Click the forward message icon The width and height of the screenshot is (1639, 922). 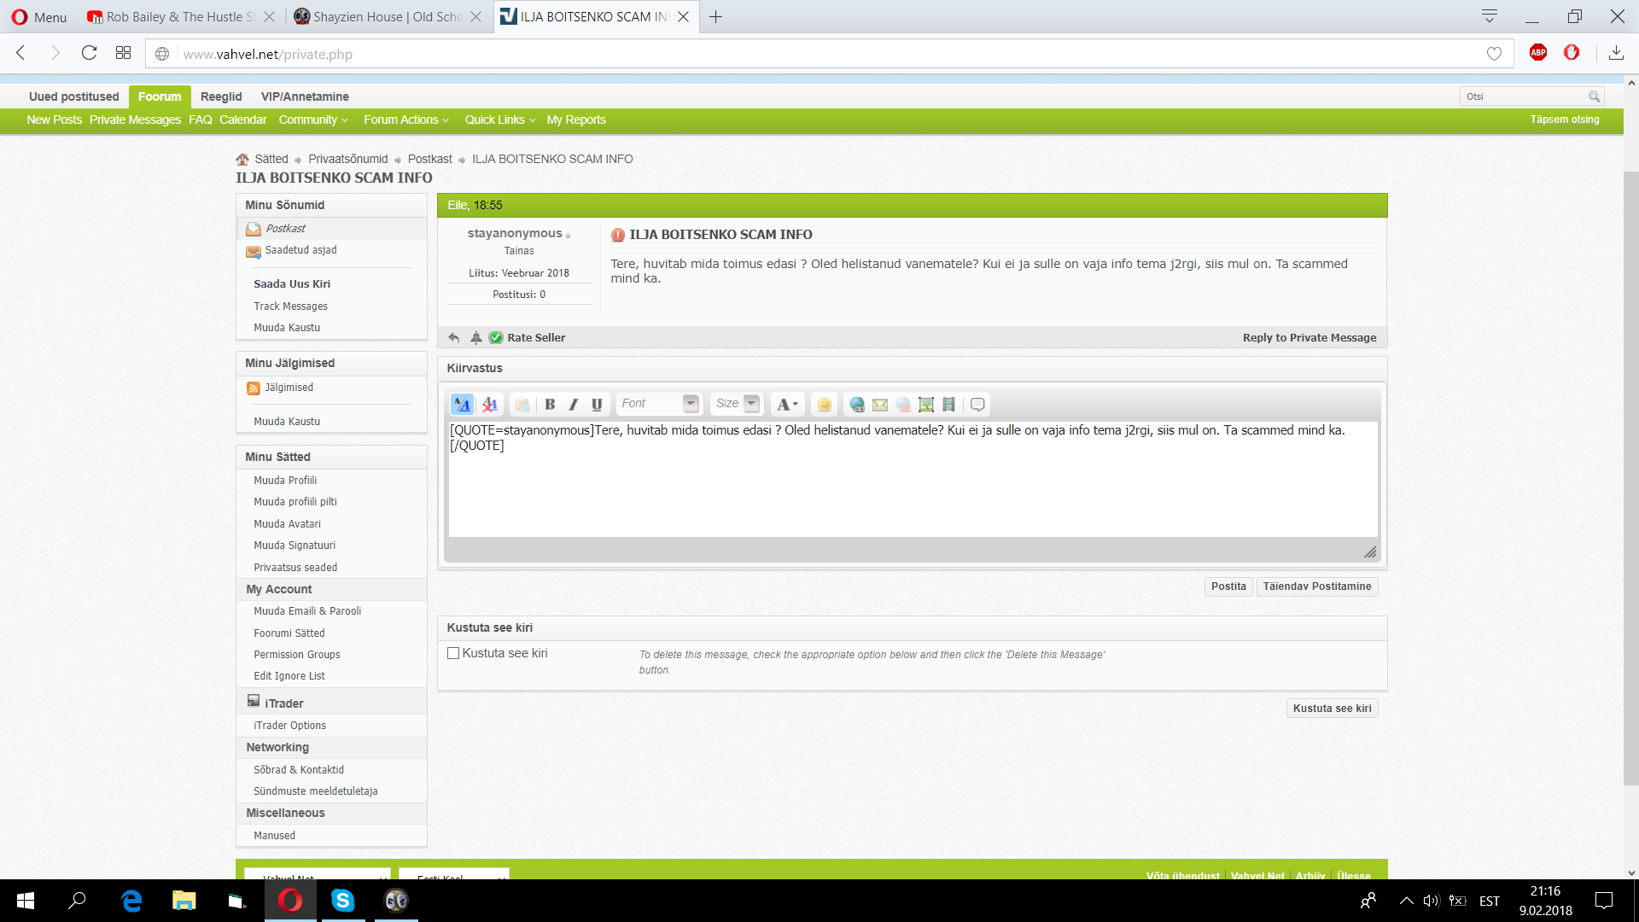click(x=476, y=337)
